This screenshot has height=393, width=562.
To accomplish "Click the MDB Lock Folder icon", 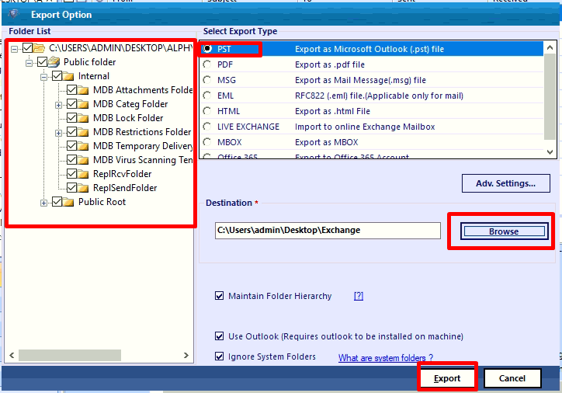I will (83, 118).
